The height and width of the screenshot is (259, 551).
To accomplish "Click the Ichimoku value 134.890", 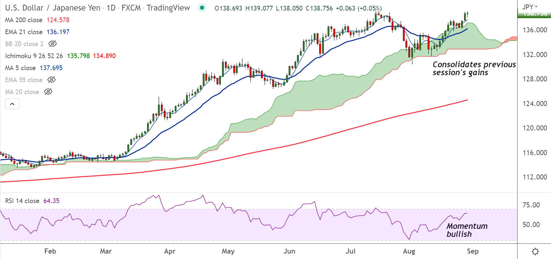I will 104,56.
